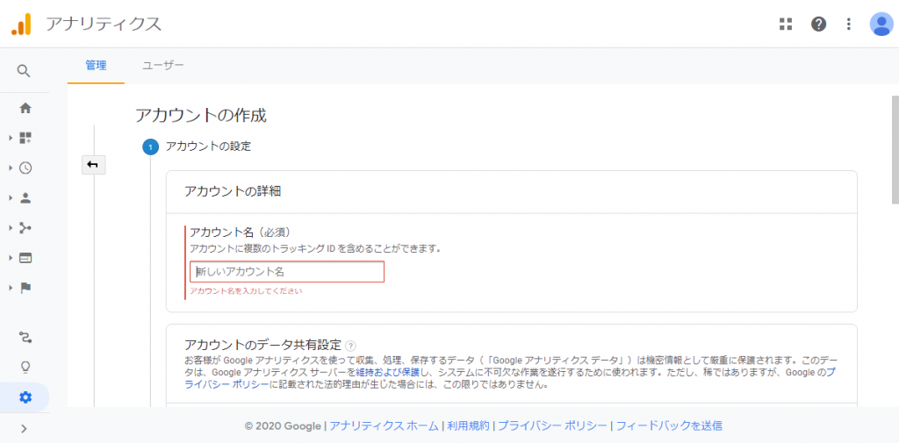Switch to the ユーザー tab
Viewport: 899px width, 443px height.
tap(163, 65)
